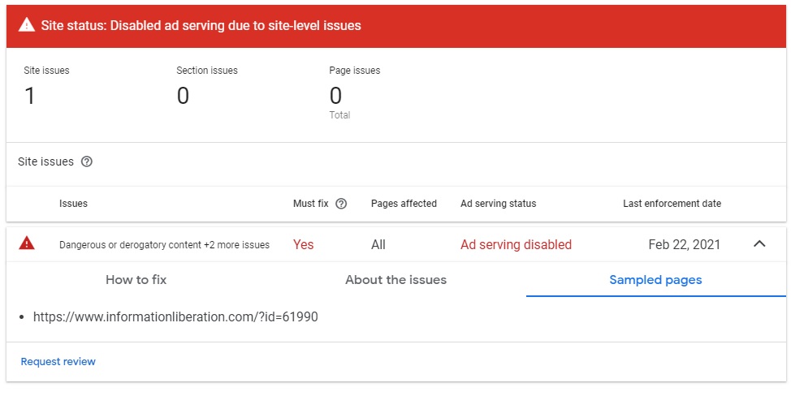Select the Page issues total count
The image size is (791, 396).
coord(335,96)
